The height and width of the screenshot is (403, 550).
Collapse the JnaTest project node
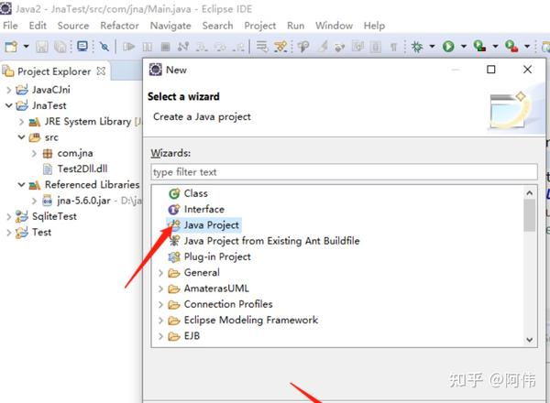[x=9, y=105]
